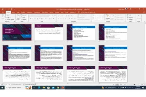
Task: Switch to Normal view icon in status bar
Action: point(113,85)
